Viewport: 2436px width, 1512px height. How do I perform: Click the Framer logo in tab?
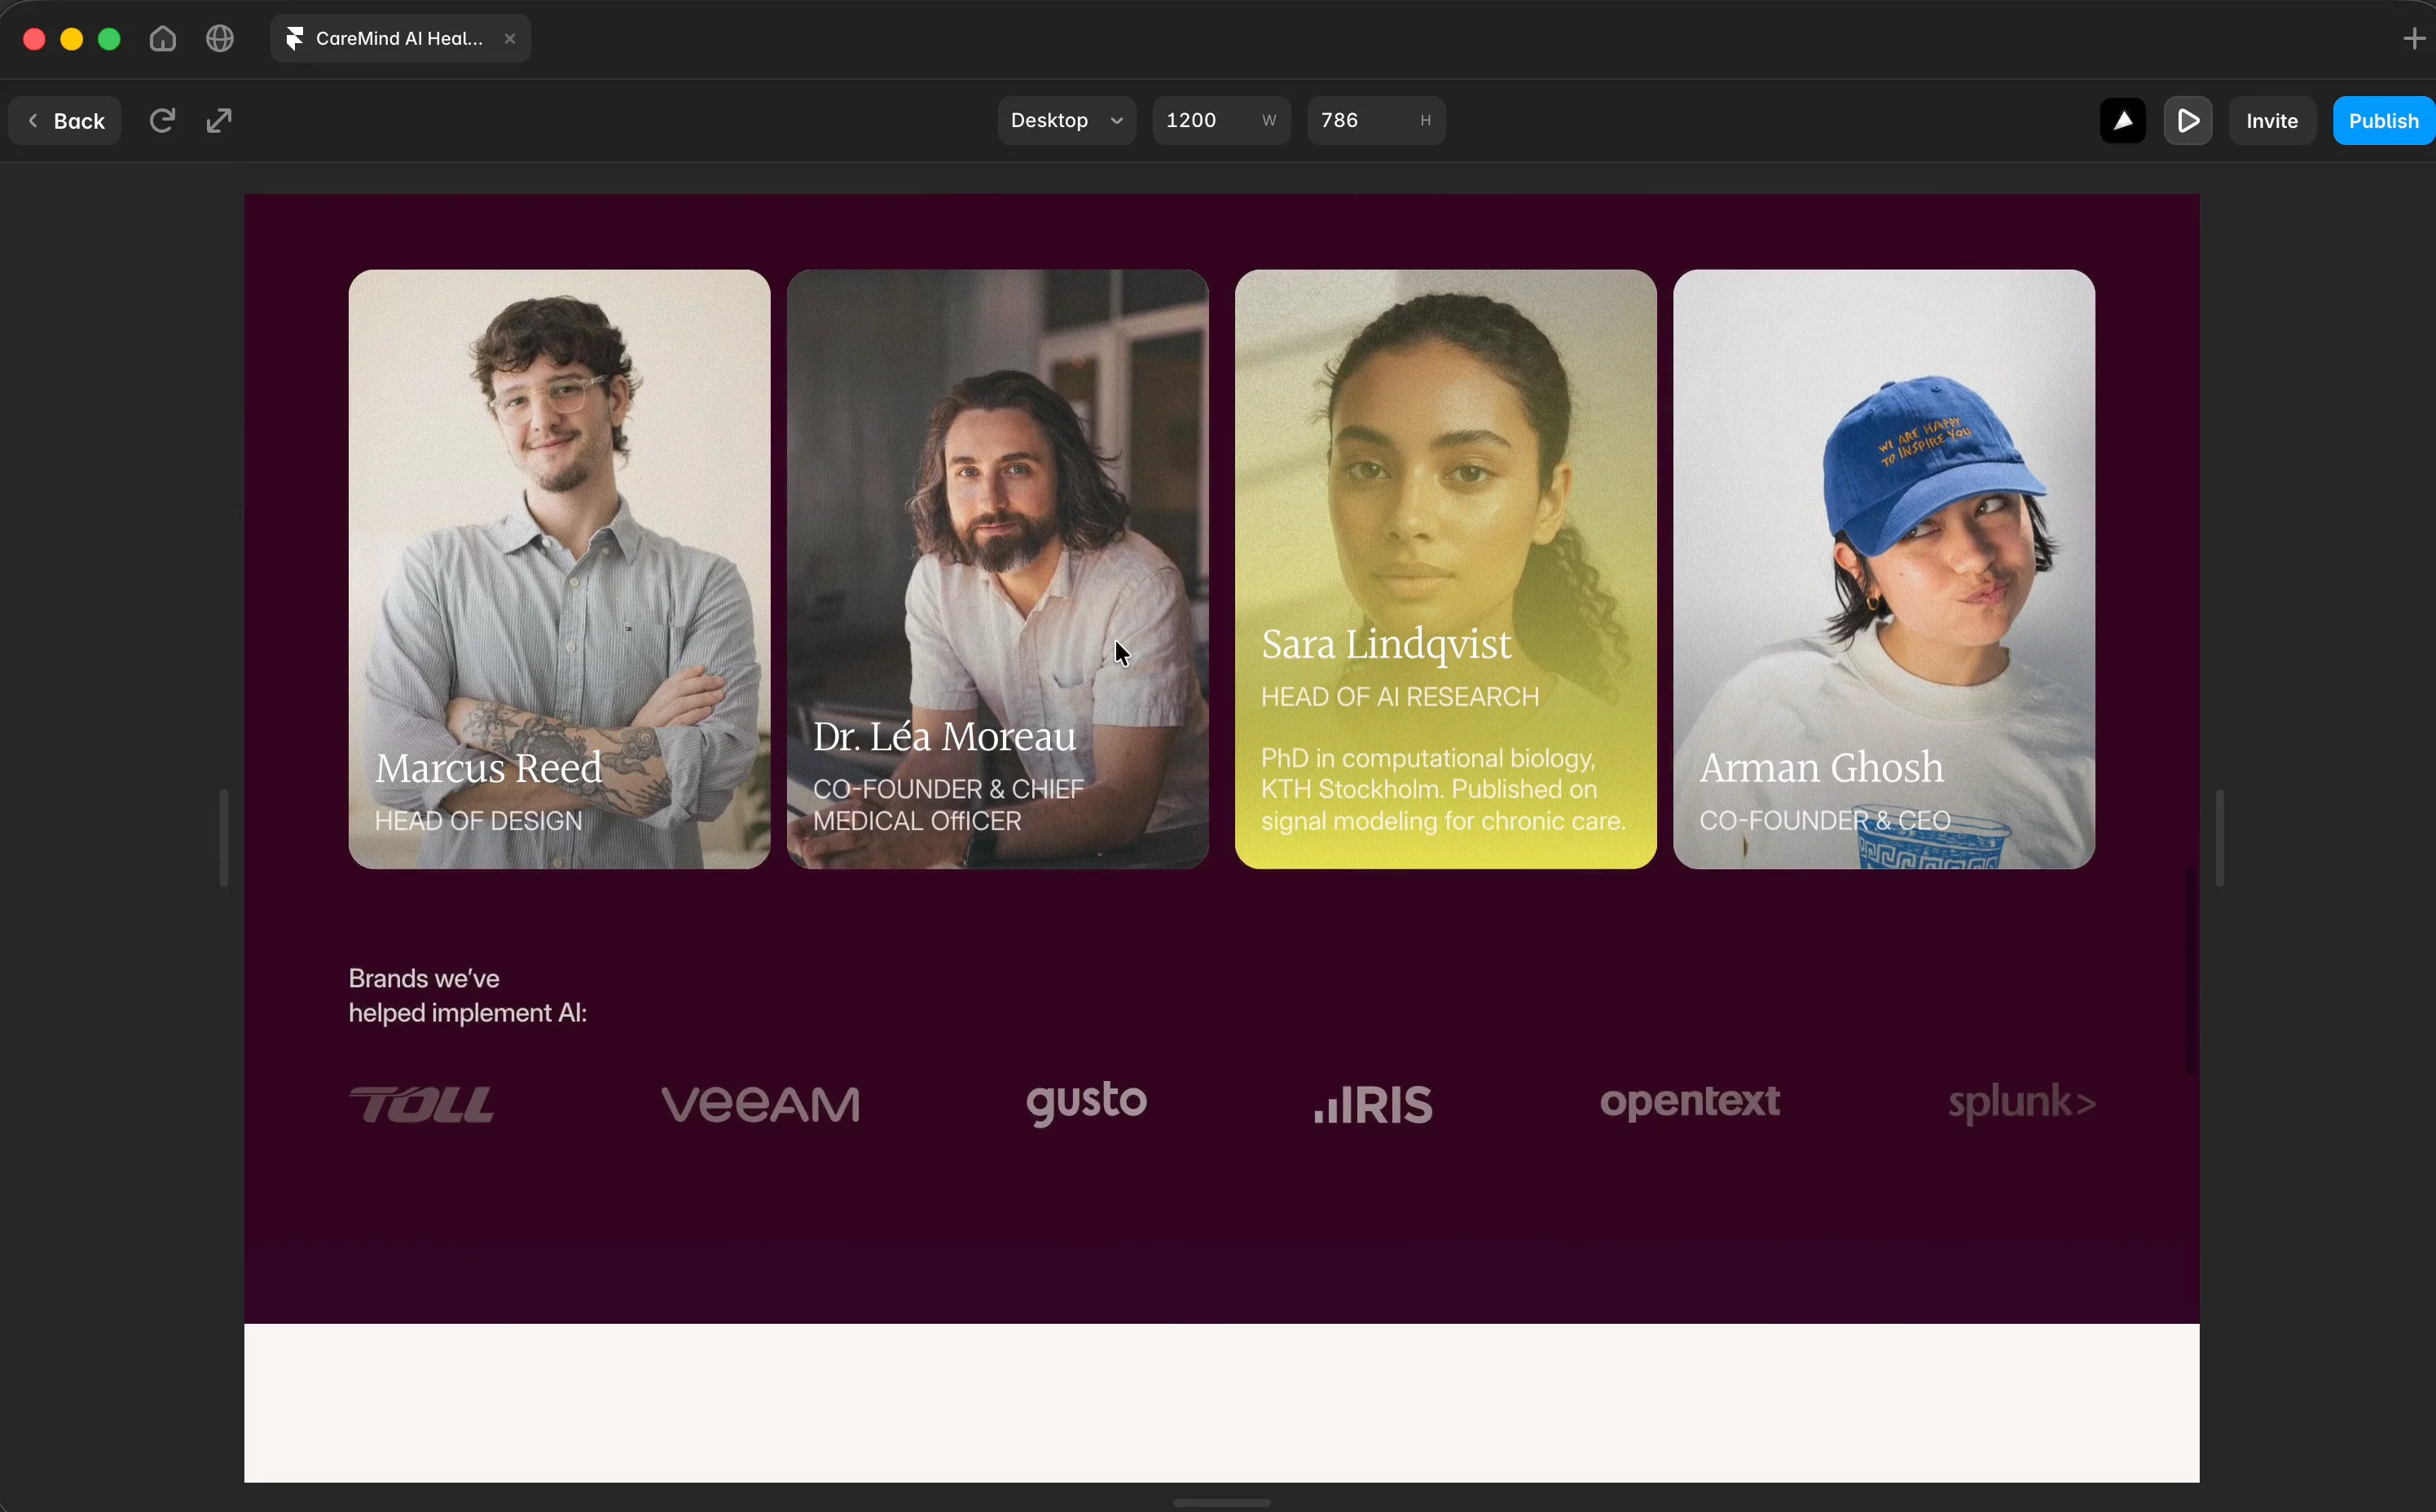(295, 39)
